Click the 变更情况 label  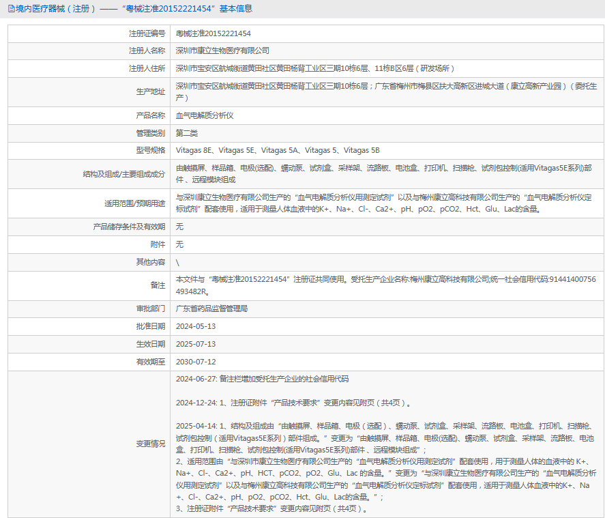[151, 444]
